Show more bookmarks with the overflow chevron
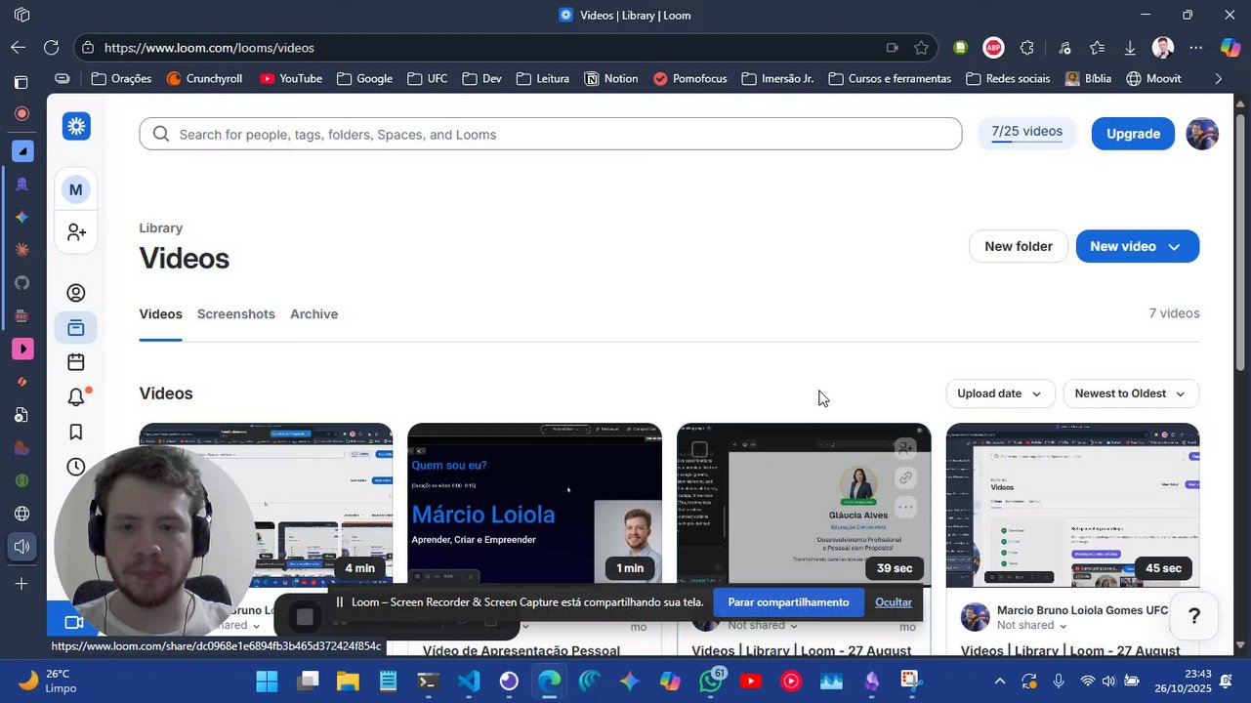The height and width of the screenshot is (703, 1251). (x=1218, y=79)
